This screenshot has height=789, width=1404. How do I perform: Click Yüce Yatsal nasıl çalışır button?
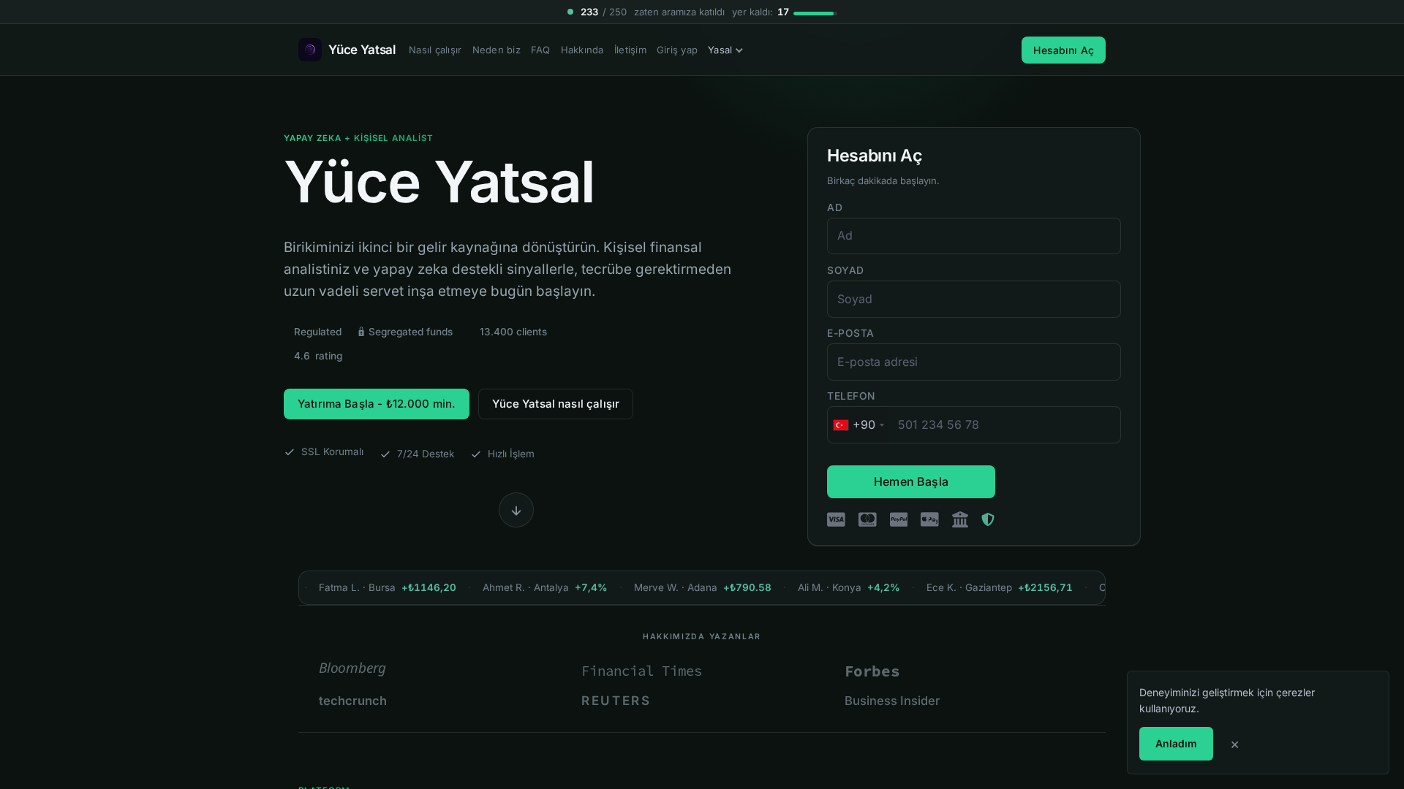[x=556, y=404]
